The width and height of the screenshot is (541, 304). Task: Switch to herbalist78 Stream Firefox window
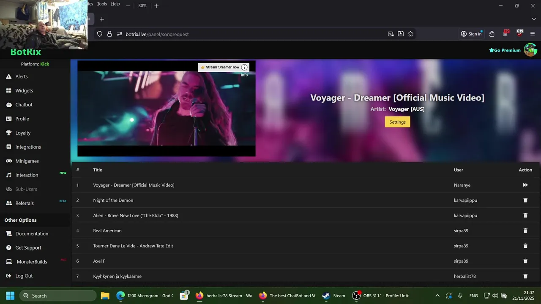tap(223, 296)
